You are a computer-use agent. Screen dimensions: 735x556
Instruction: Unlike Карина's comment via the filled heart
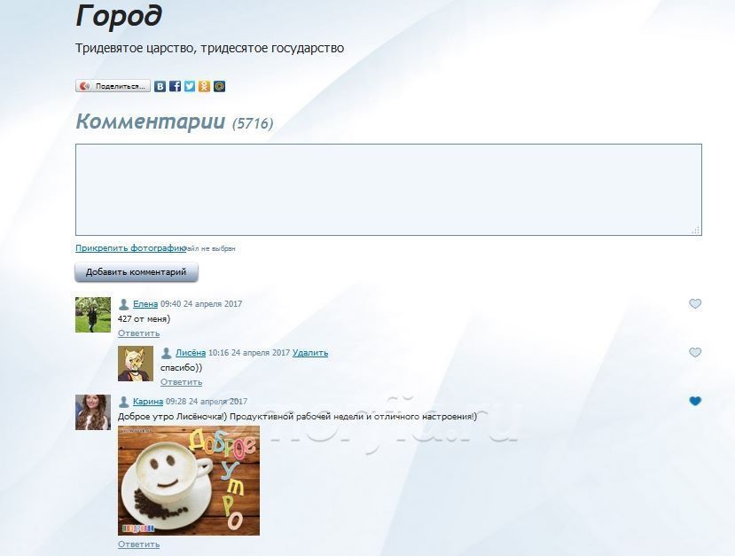[695, 401]
